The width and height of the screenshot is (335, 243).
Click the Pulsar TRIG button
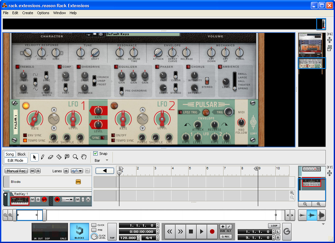pos(228,112)
